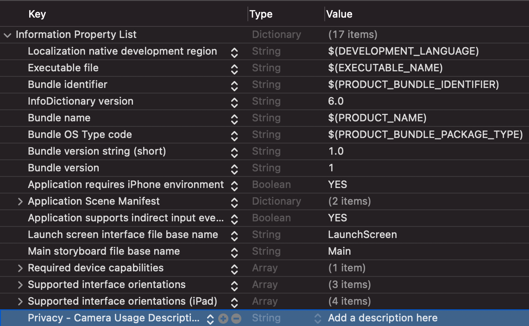
Task: Expand Application Scene Manifest dictionary
Action: pyautogui.click(x=20, y=201)
